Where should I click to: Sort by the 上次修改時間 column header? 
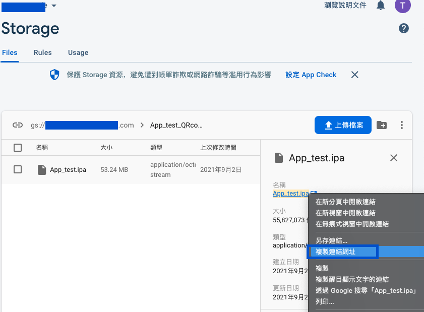click(x=218, y=148)
